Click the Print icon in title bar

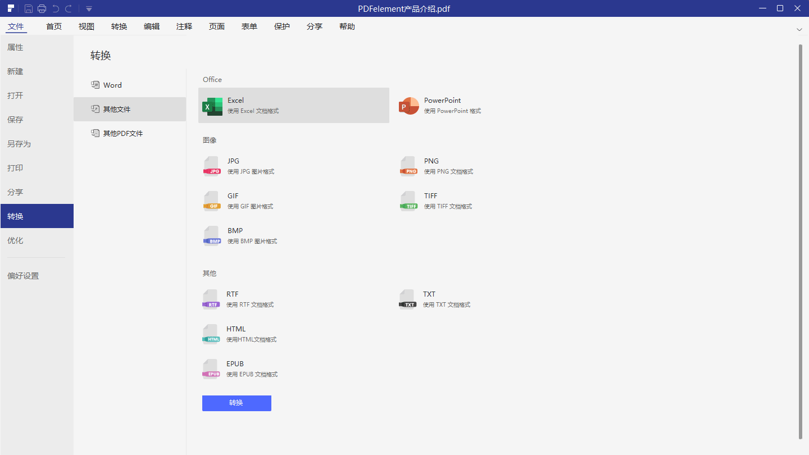[42, 8]
